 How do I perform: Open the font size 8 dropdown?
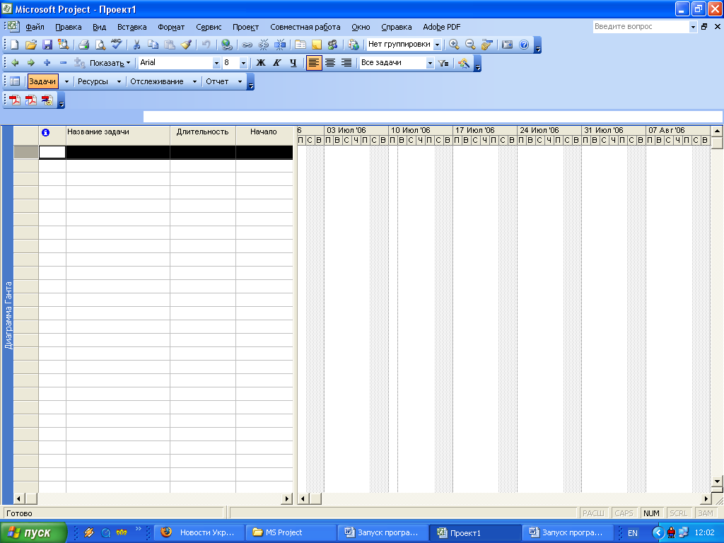click(x=243, y=63)
